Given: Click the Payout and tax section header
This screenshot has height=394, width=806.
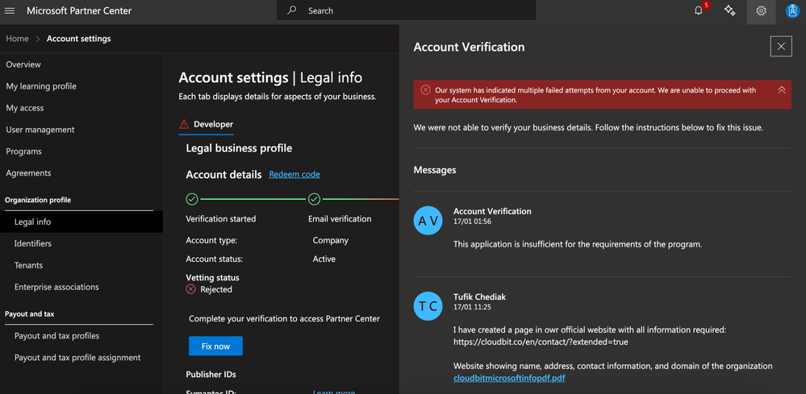Looking at the screenshot, I should 29,314.
